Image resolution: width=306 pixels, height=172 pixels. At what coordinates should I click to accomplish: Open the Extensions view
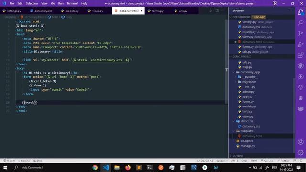tap(301, 55)
